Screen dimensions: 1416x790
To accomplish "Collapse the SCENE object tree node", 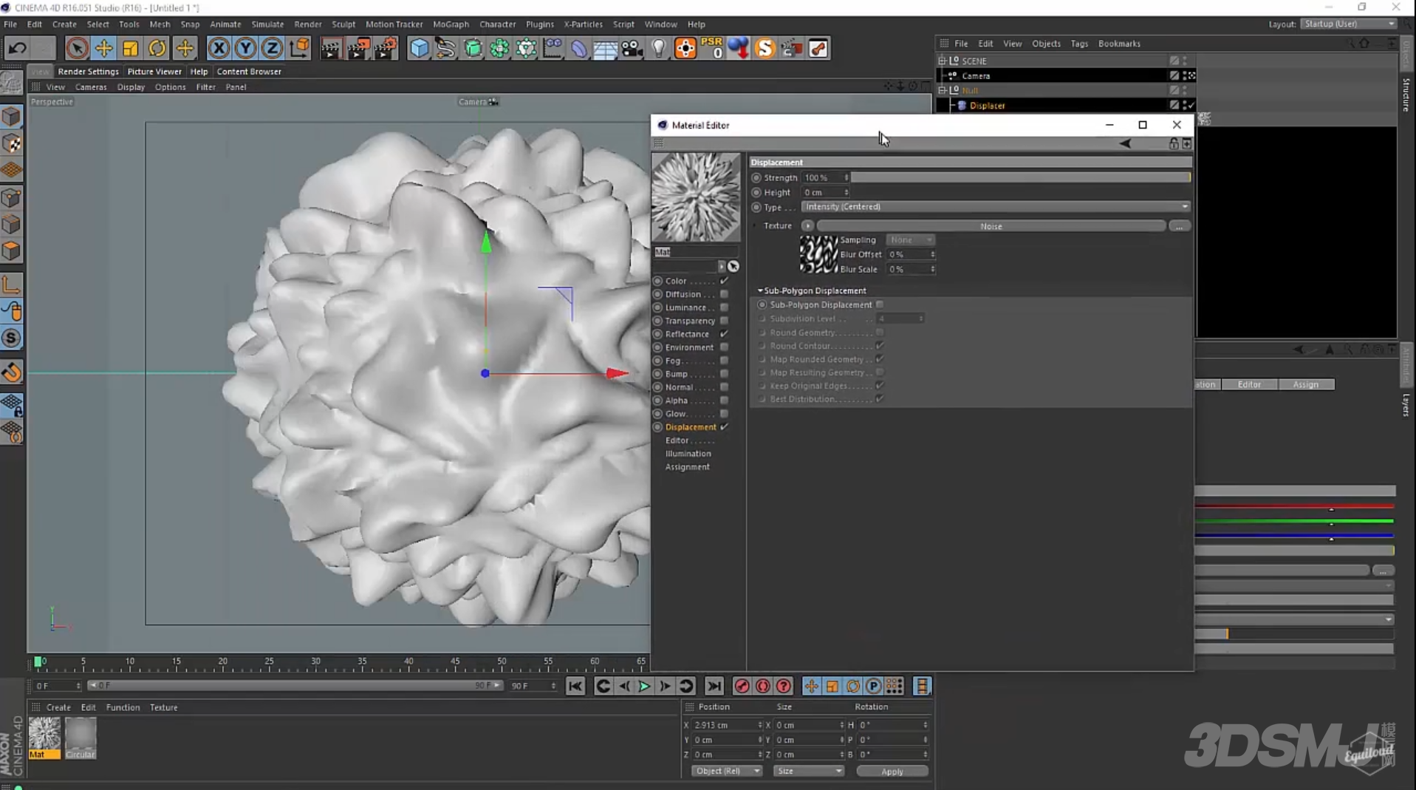I will [942, 61].
